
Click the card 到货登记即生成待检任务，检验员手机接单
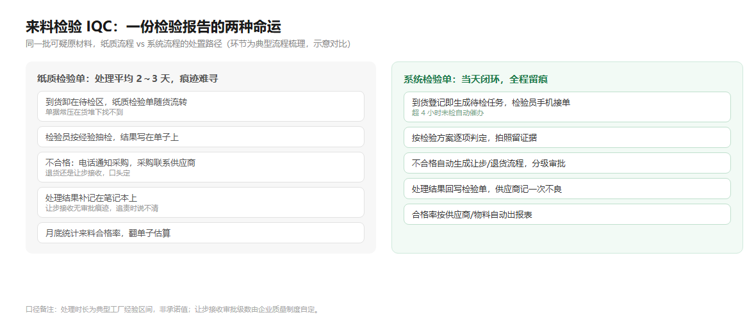point(567,107)
